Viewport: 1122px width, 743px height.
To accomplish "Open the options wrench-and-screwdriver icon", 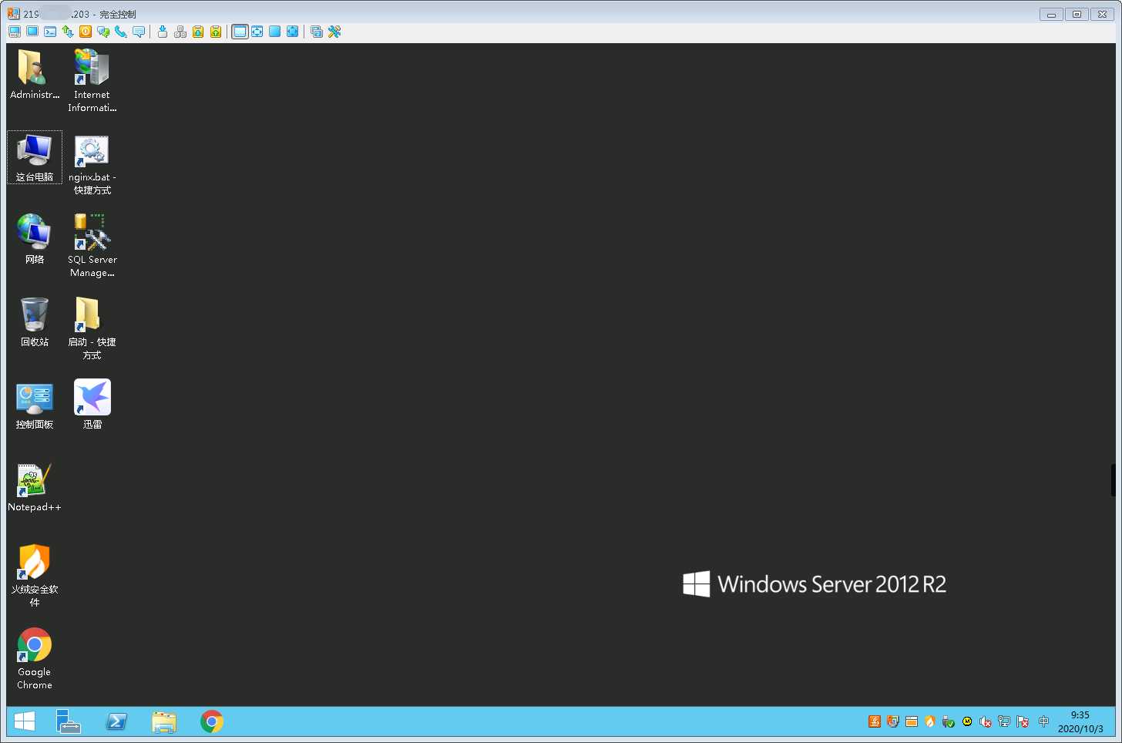I will click(x=334, y=32).
